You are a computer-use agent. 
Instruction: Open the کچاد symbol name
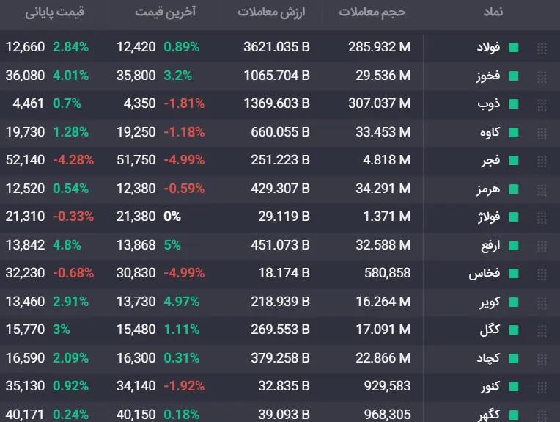tap(489, 358)
